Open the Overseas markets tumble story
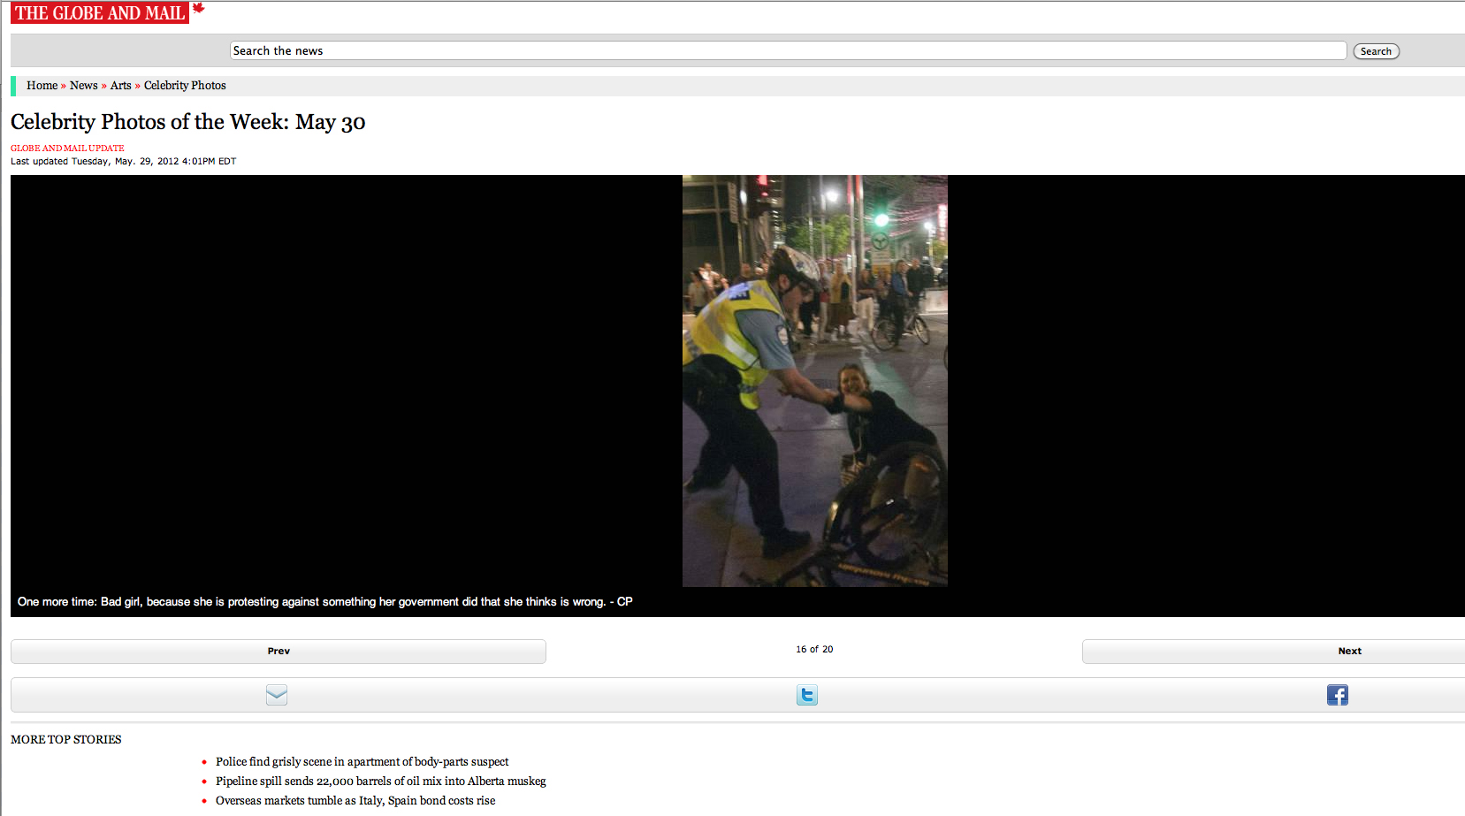The height and width of the screenshot is (816, 1465). pos(355,801)
